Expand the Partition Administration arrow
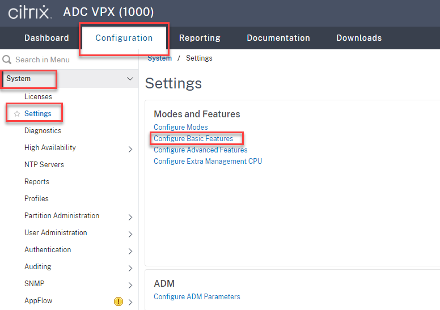This screenshot has height=310, width=440. [130, 217]
